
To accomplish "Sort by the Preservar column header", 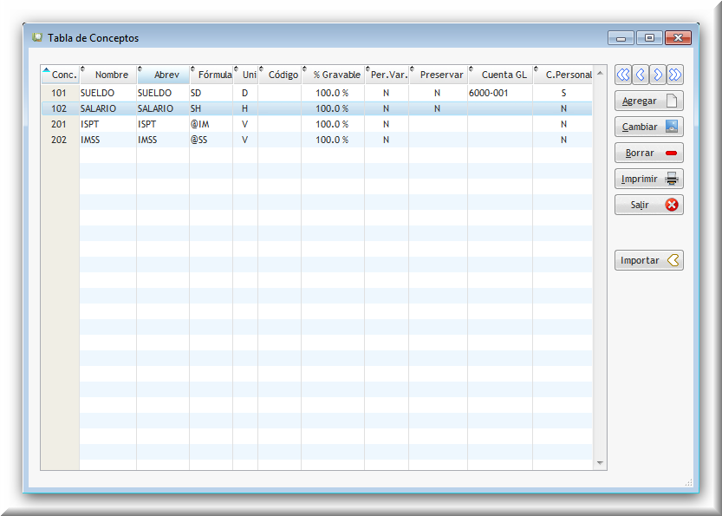I will [x=439, y=75].
